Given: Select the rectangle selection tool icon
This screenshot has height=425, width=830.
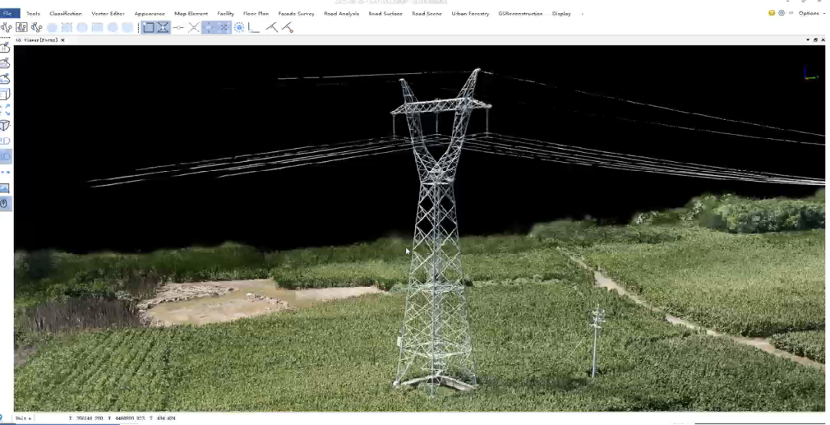Looking at the screenshot, I should 148,28.
